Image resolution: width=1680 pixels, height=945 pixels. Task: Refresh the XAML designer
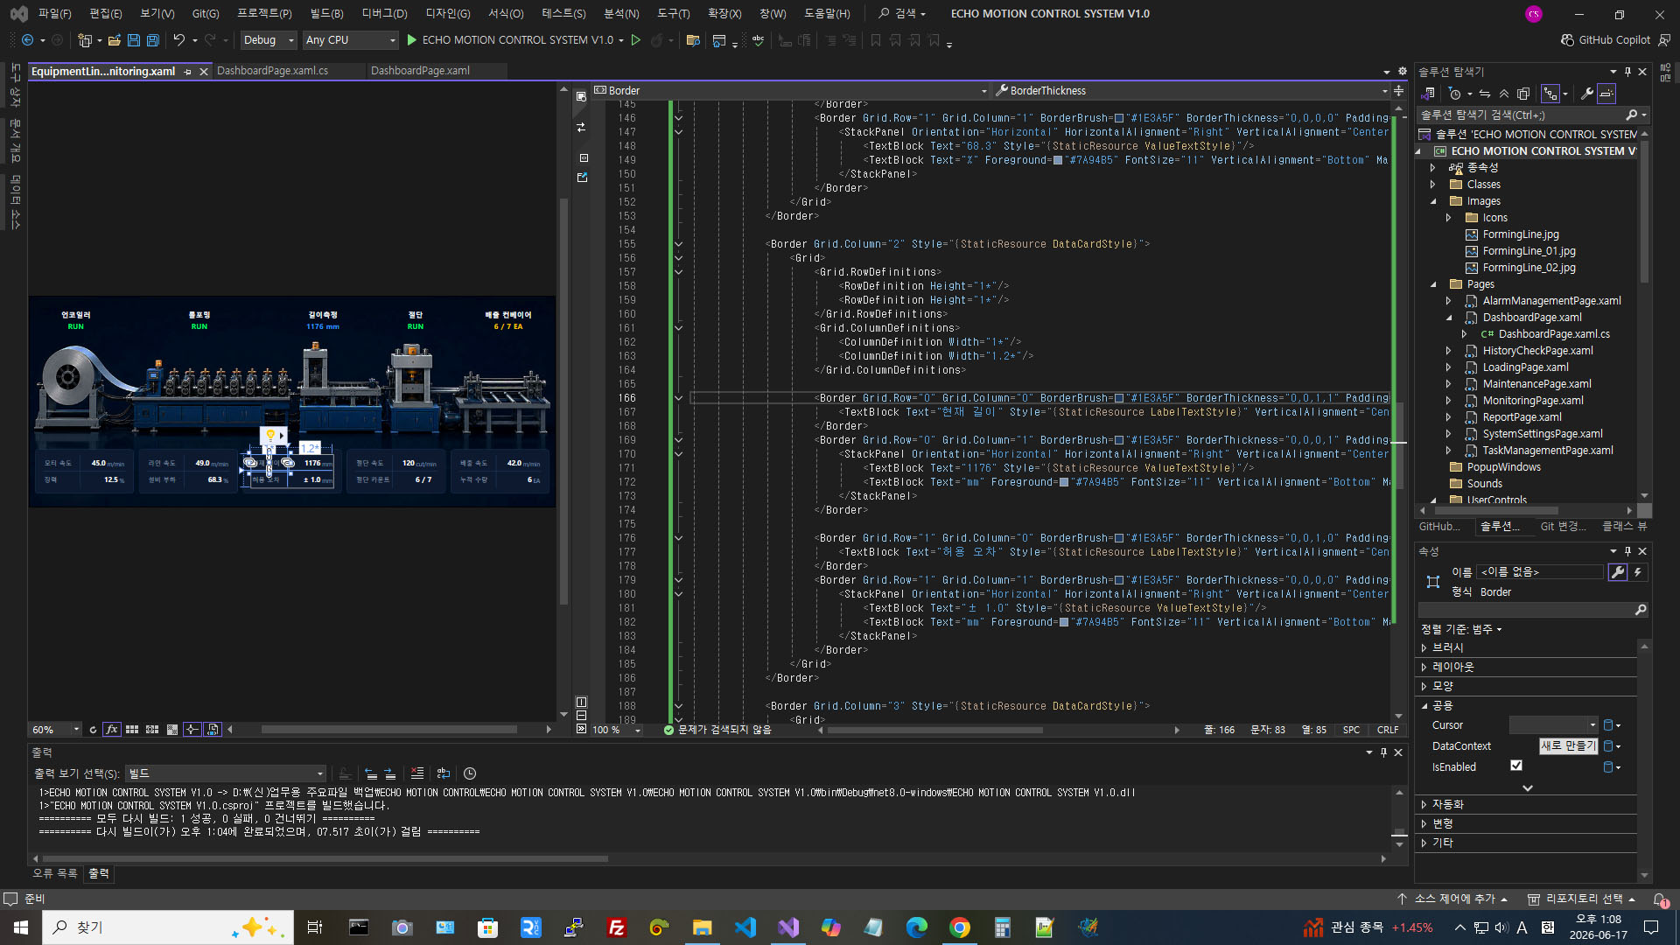[93, 730]
